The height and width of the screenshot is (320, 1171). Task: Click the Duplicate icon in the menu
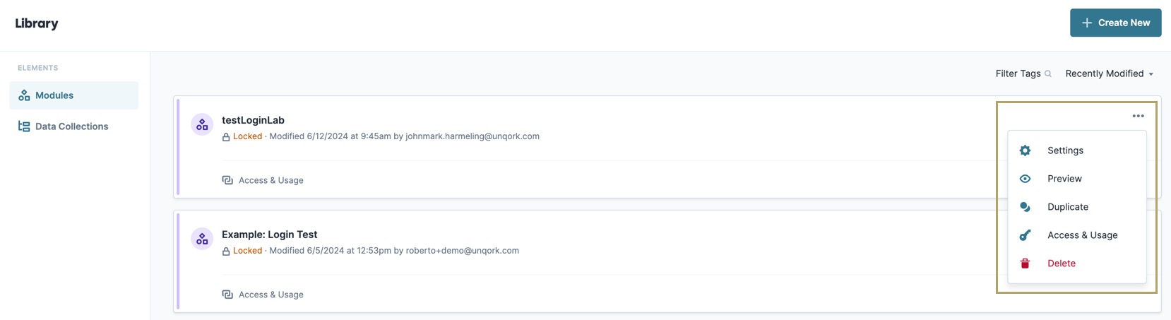[1025, 207]
